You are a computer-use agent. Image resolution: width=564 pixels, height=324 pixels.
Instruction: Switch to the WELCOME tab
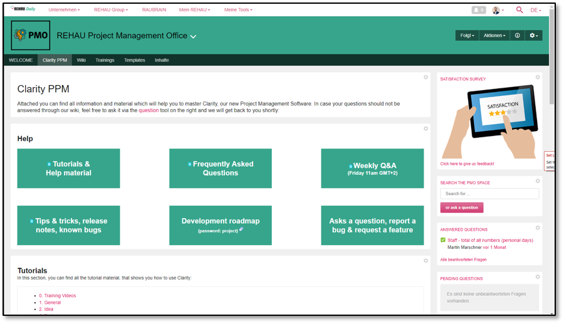click(21, 60)
